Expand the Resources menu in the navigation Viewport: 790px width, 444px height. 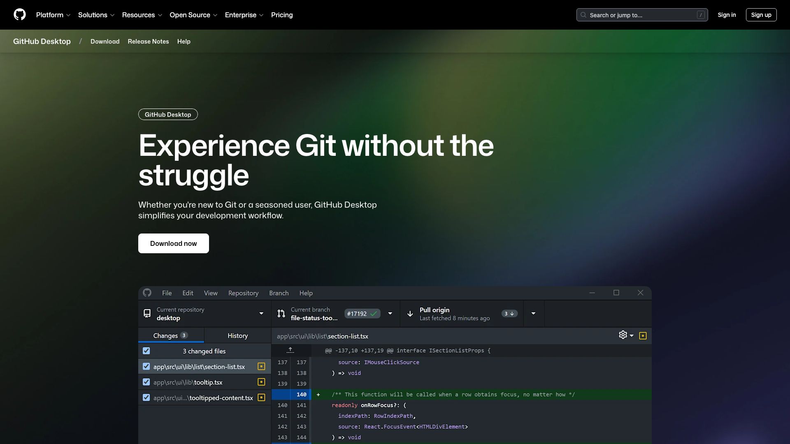coord(142,15)
